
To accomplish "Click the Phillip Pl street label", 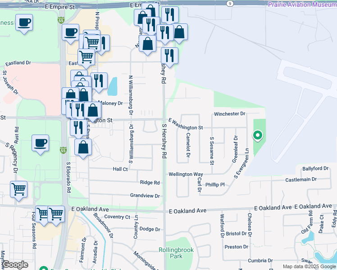I will pyautogui.click(x=215, y=184).
